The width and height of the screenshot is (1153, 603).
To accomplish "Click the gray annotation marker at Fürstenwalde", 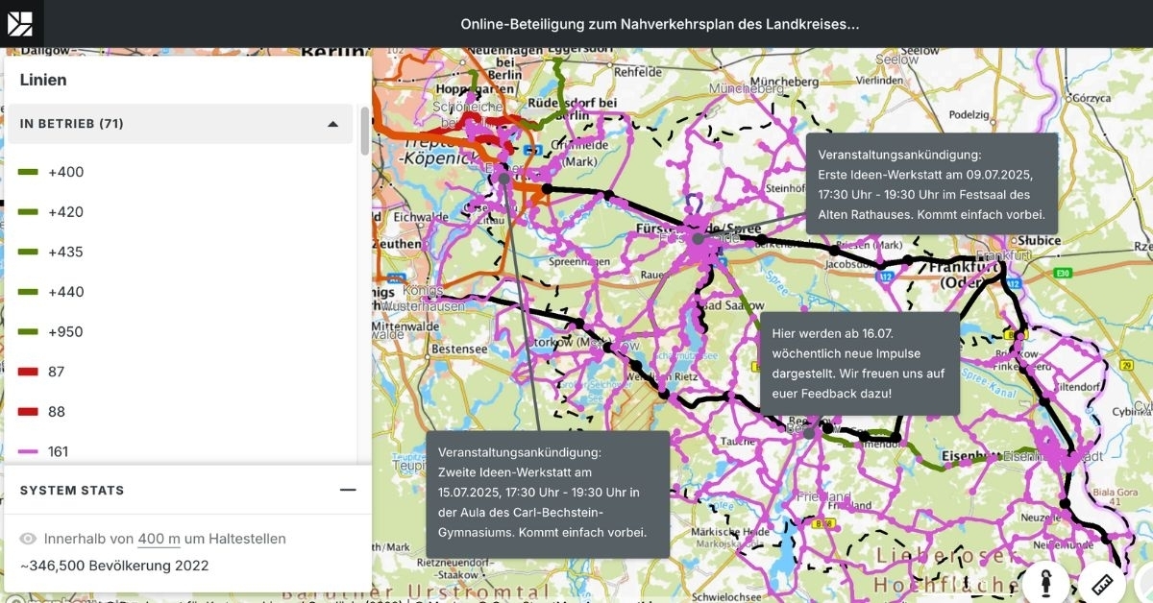I will 698,238.
